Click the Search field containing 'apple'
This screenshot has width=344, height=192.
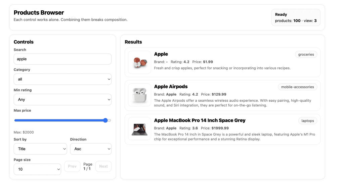(62, 59)
